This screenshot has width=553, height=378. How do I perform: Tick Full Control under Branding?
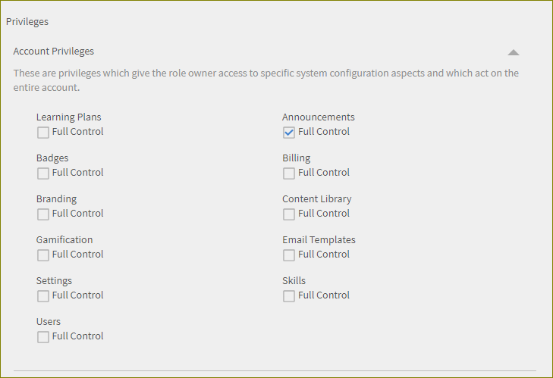[x=43, y=214]
